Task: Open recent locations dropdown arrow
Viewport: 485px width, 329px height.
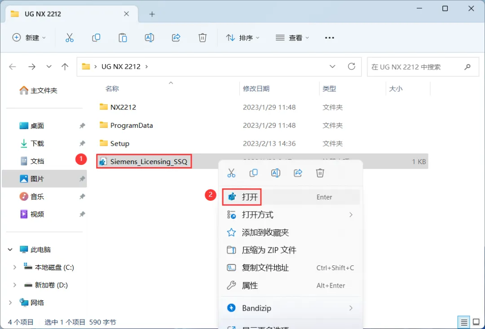Action: (49, 67)
